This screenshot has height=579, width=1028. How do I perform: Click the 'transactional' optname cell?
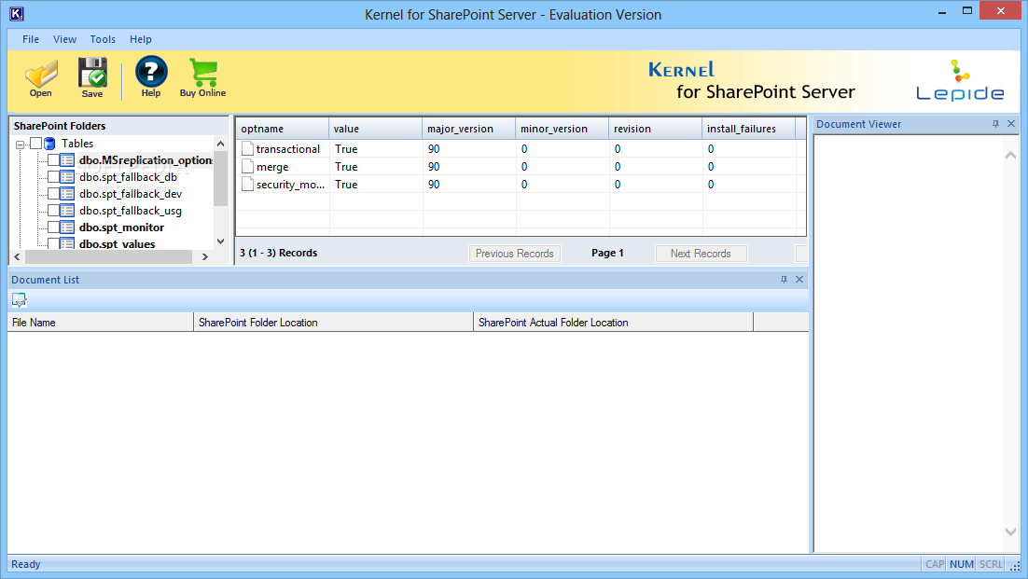(288, 148)
